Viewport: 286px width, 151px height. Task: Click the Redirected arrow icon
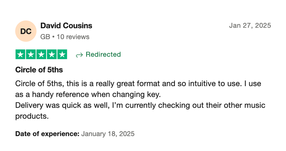(x=79, y=55)
